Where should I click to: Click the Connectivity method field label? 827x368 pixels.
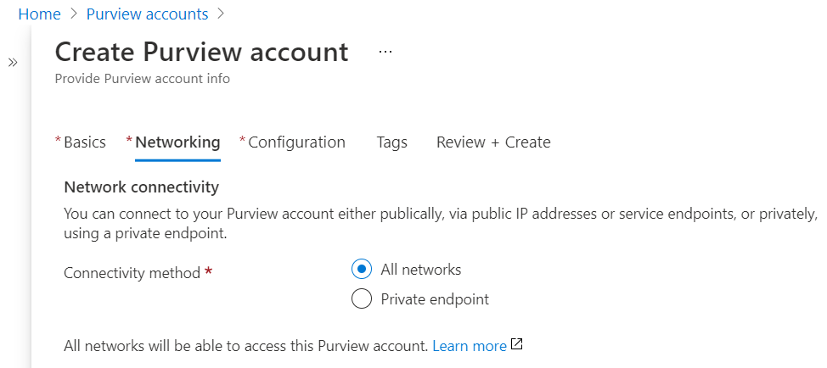(x=132, y=273)
